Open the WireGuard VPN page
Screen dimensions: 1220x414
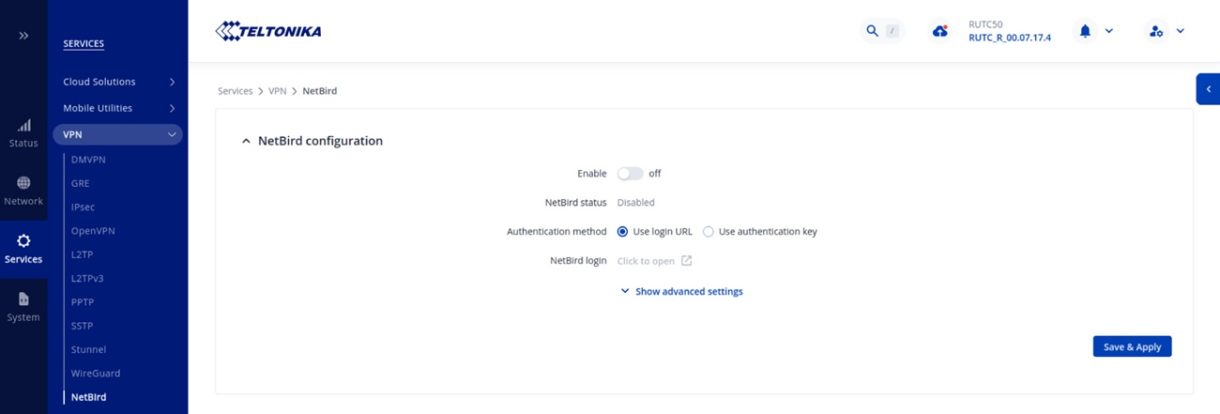tap(96, 374)
